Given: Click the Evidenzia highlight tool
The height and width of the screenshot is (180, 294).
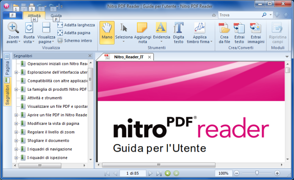Looking at the screenshot, I should [x=161, y=28].
